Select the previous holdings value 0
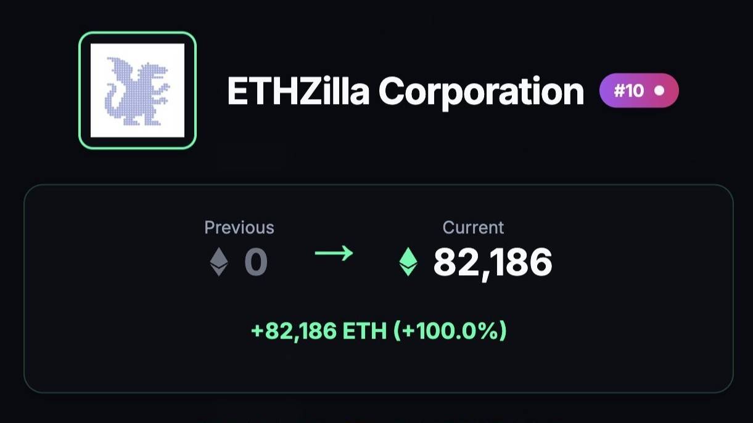The image size is (753, 423). 256,262
